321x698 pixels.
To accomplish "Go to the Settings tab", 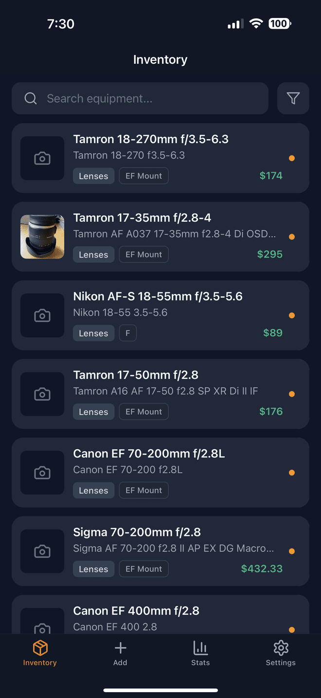I will coord(281,653).
